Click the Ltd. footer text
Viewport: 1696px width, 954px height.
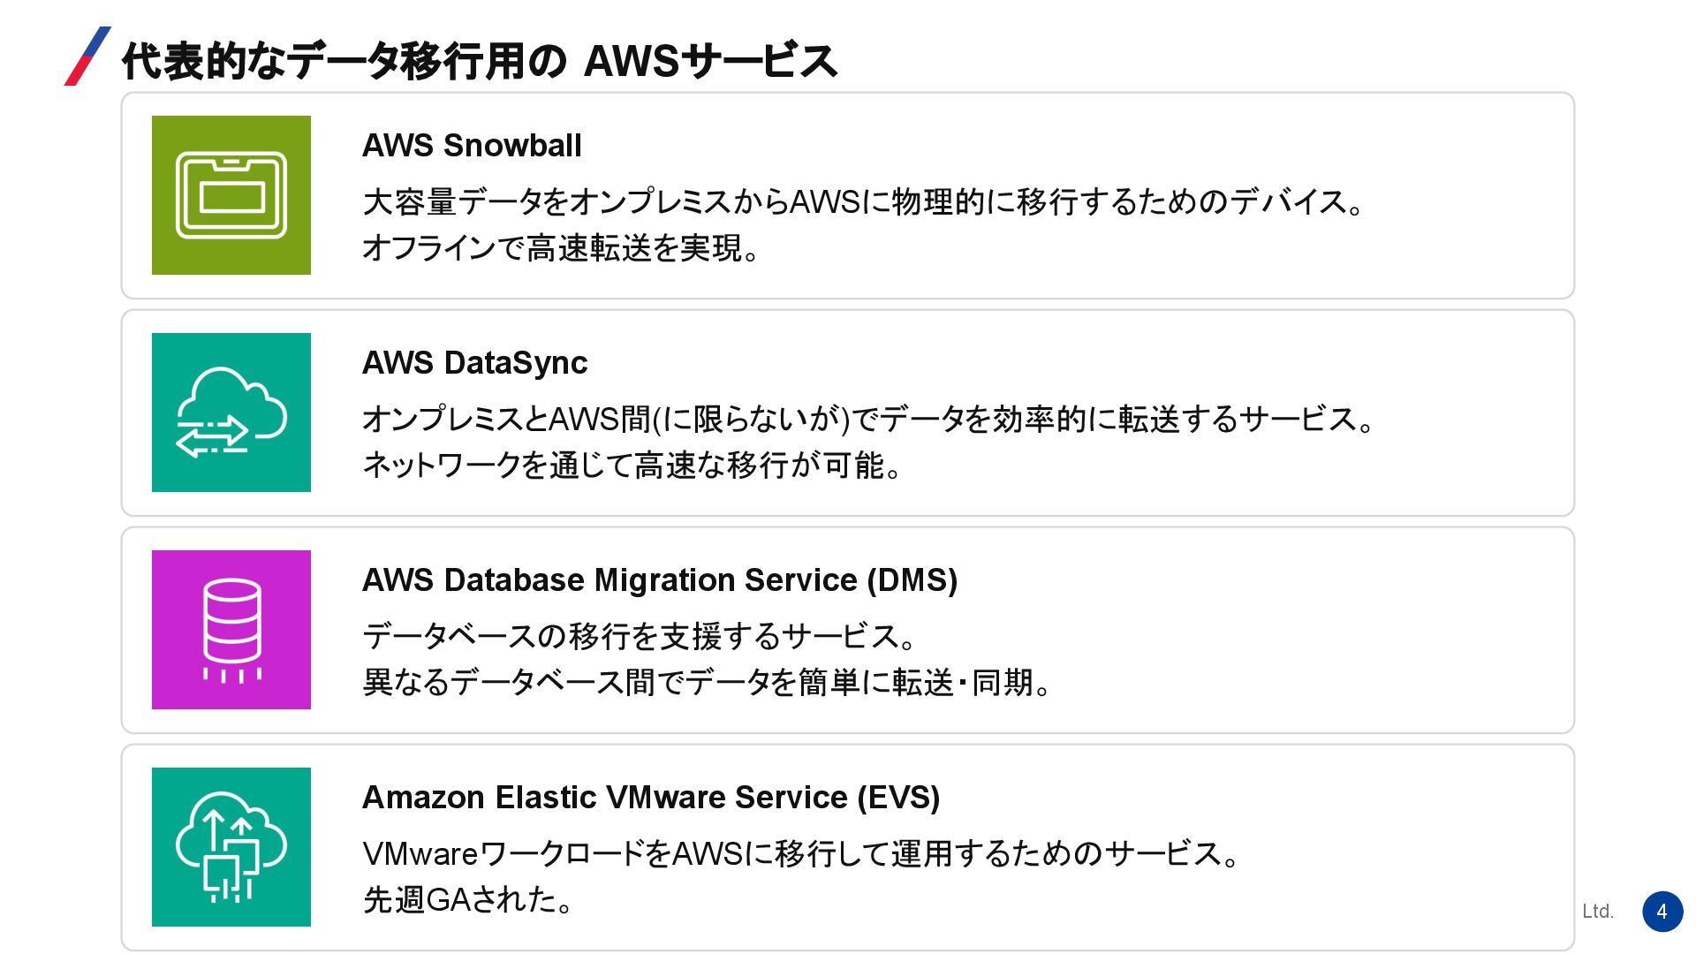[1598, 912]
